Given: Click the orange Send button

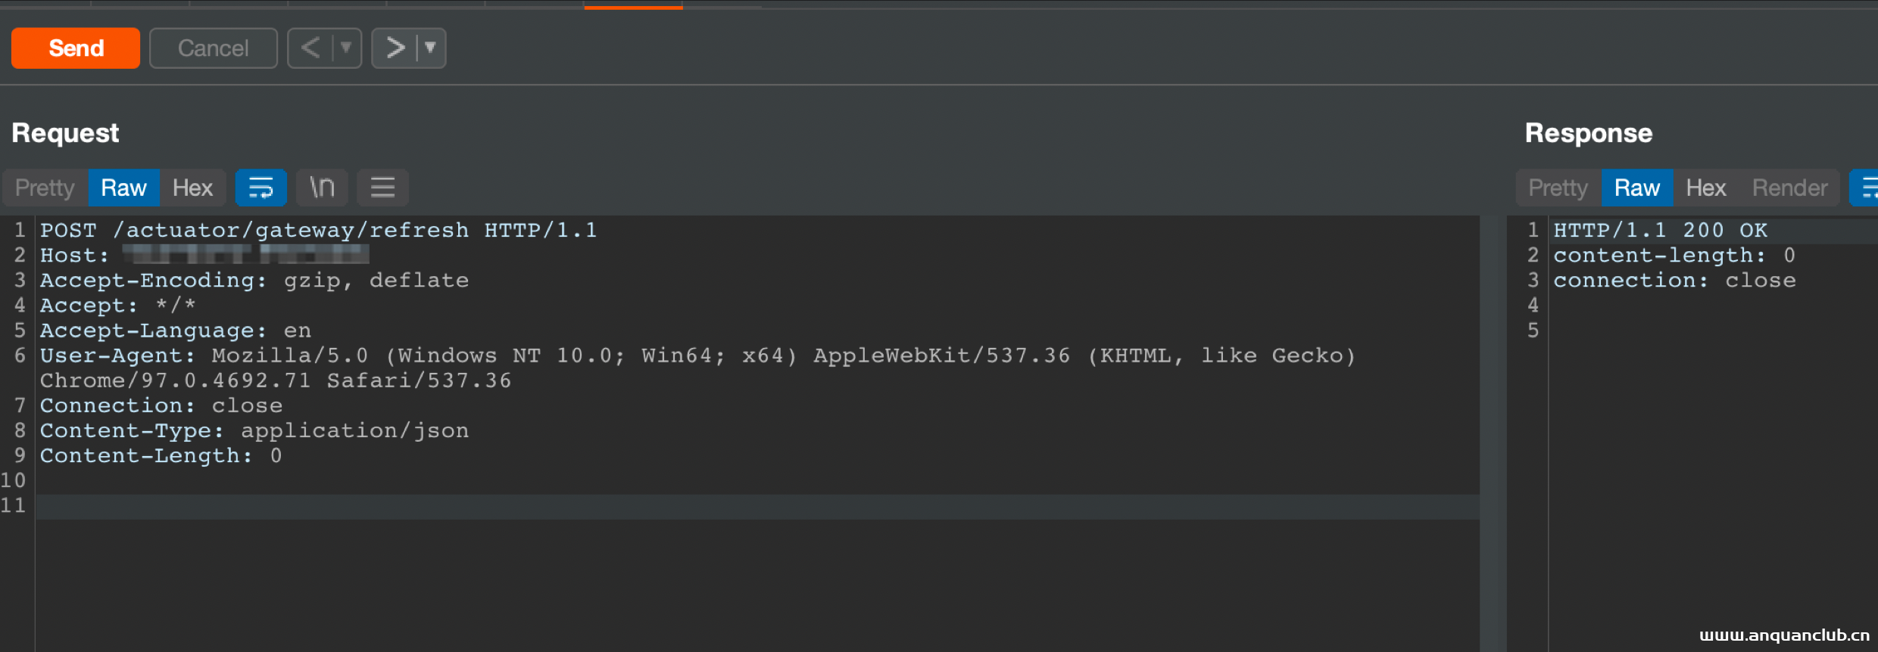Looking at the screenshot, I should click(x=76, y=48).
